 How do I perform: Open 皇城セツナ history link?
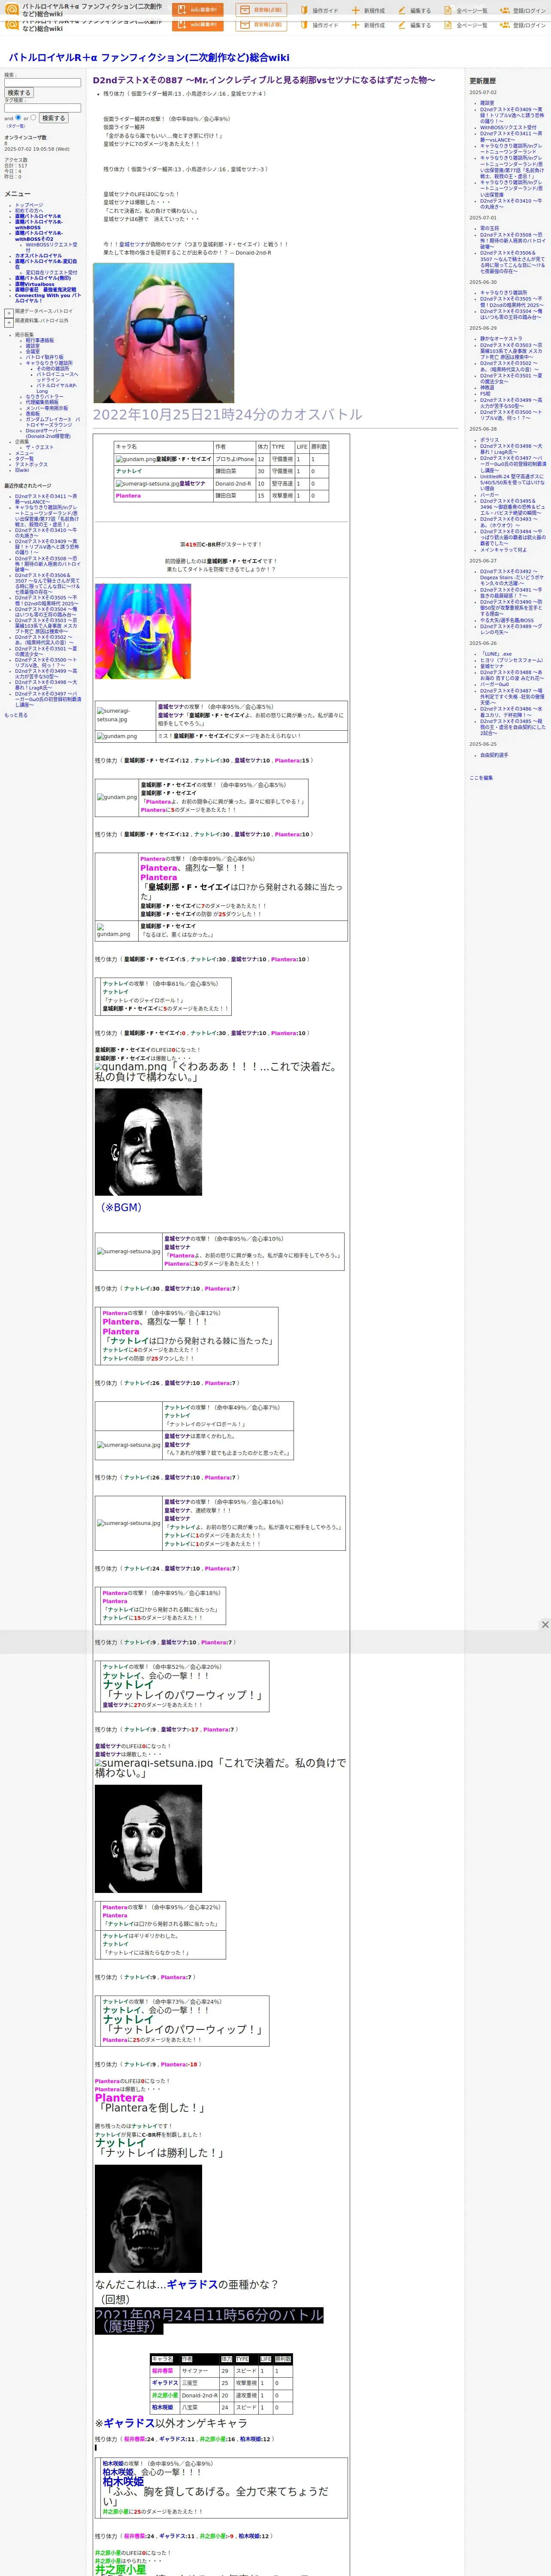point(492,666)
